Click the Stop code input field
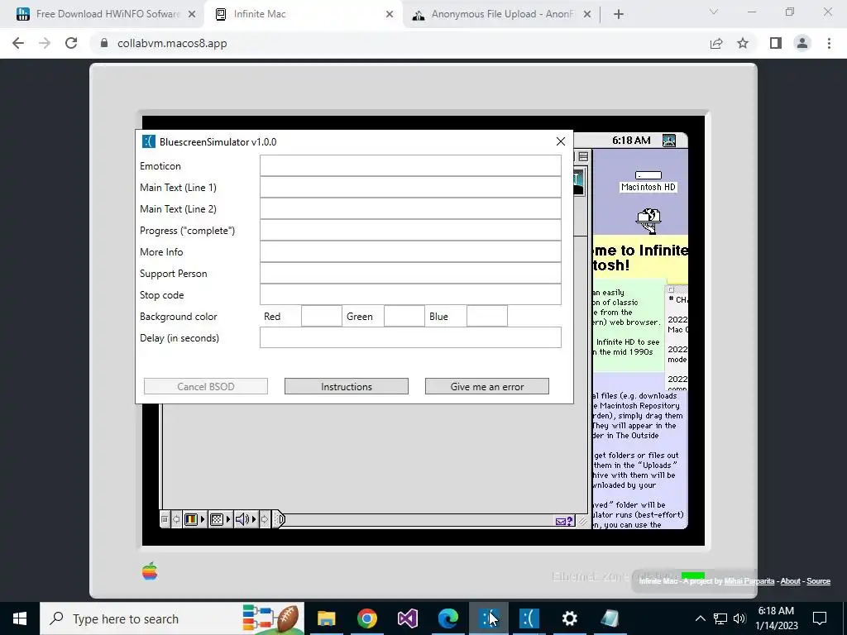 [x=410, y=295]
